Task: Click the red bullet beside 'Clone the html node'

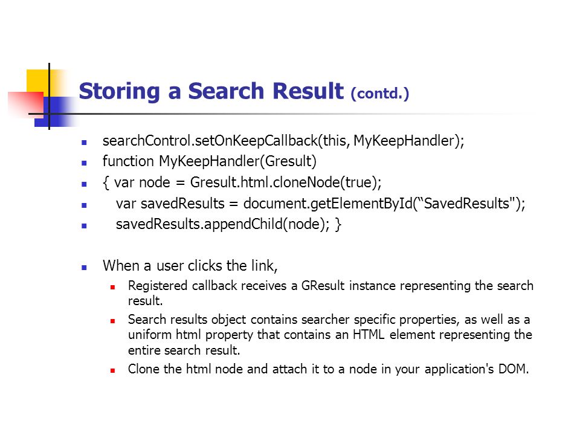Action: pyautogui.click(x=113, y=370)
